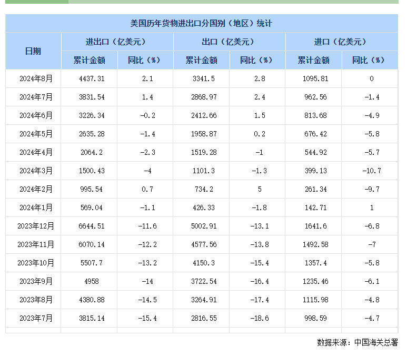Select the 日期 column header
The height and width of the screenshot is (356, 407).
[x=33, y=51]
